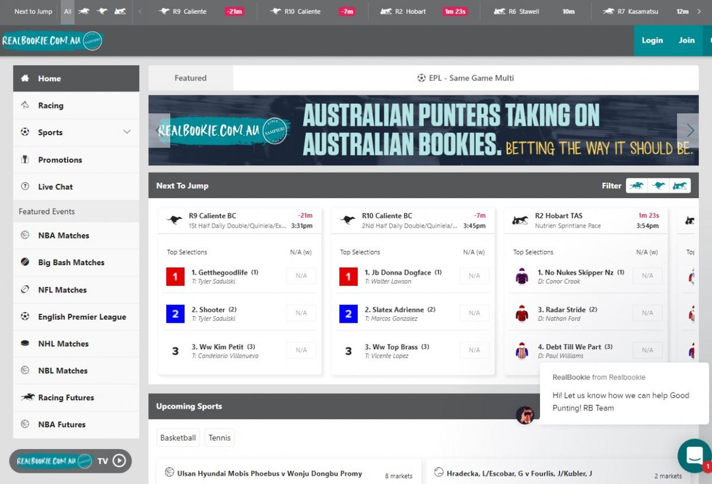Select Tennis upcoming sports filter
This screenshot has height=484, width=712.
(x=220, y=438)
